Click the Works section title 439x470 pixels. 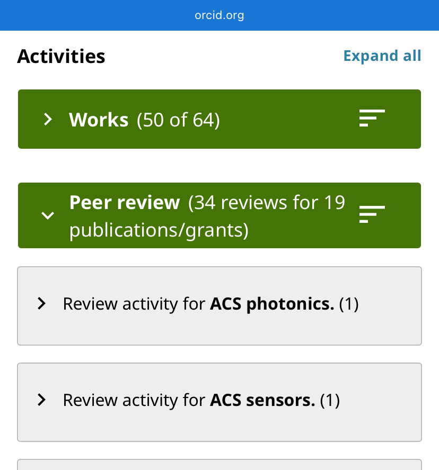pos(99,120)
